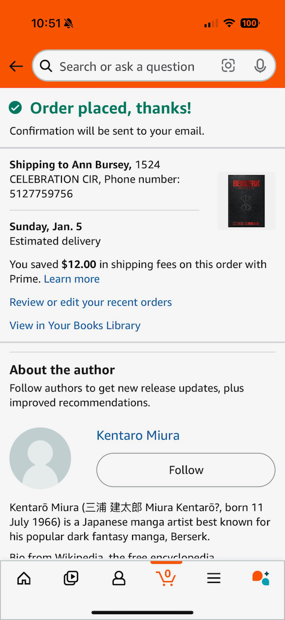Tap the microphone voice search icon

coord(260,66)
